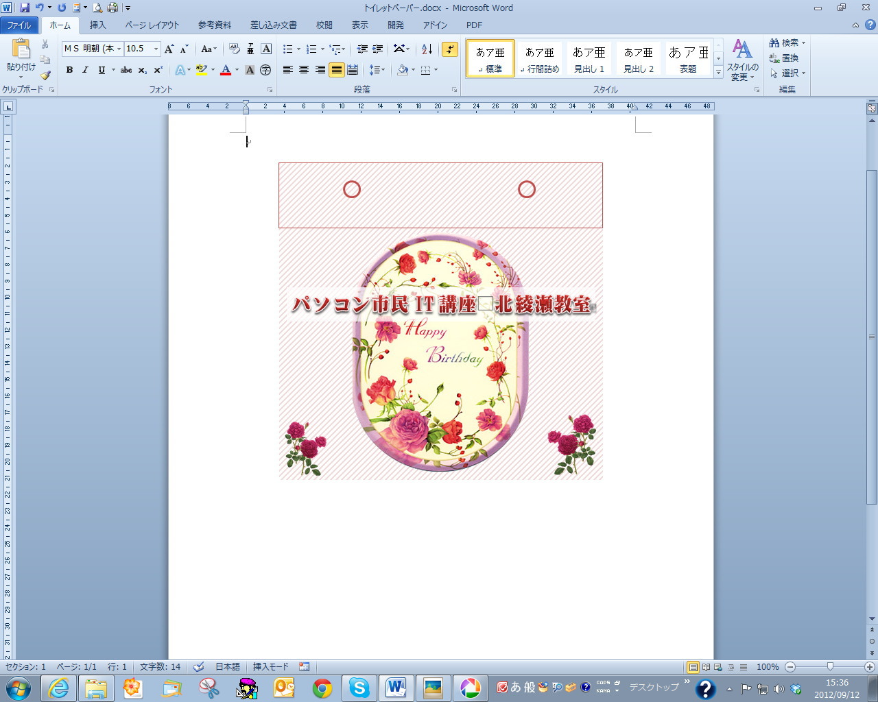Switch to 挿入 tab
Viewport: 878px width, 702px height.
[x=98, y=25]
